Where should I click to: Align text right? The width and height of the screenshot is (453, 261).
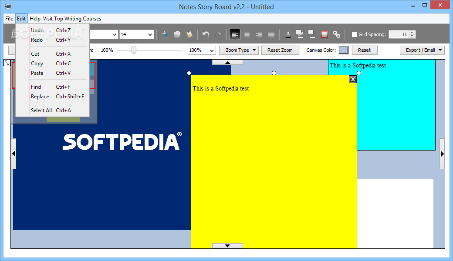point(259,34)
